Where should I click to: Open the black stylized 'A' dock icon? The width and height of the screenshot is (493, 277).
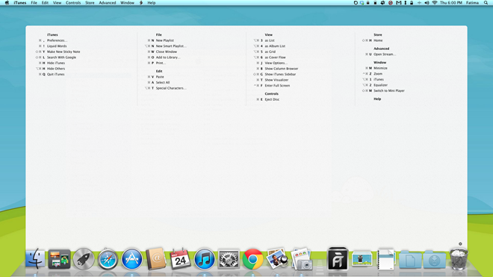[338, 259]
